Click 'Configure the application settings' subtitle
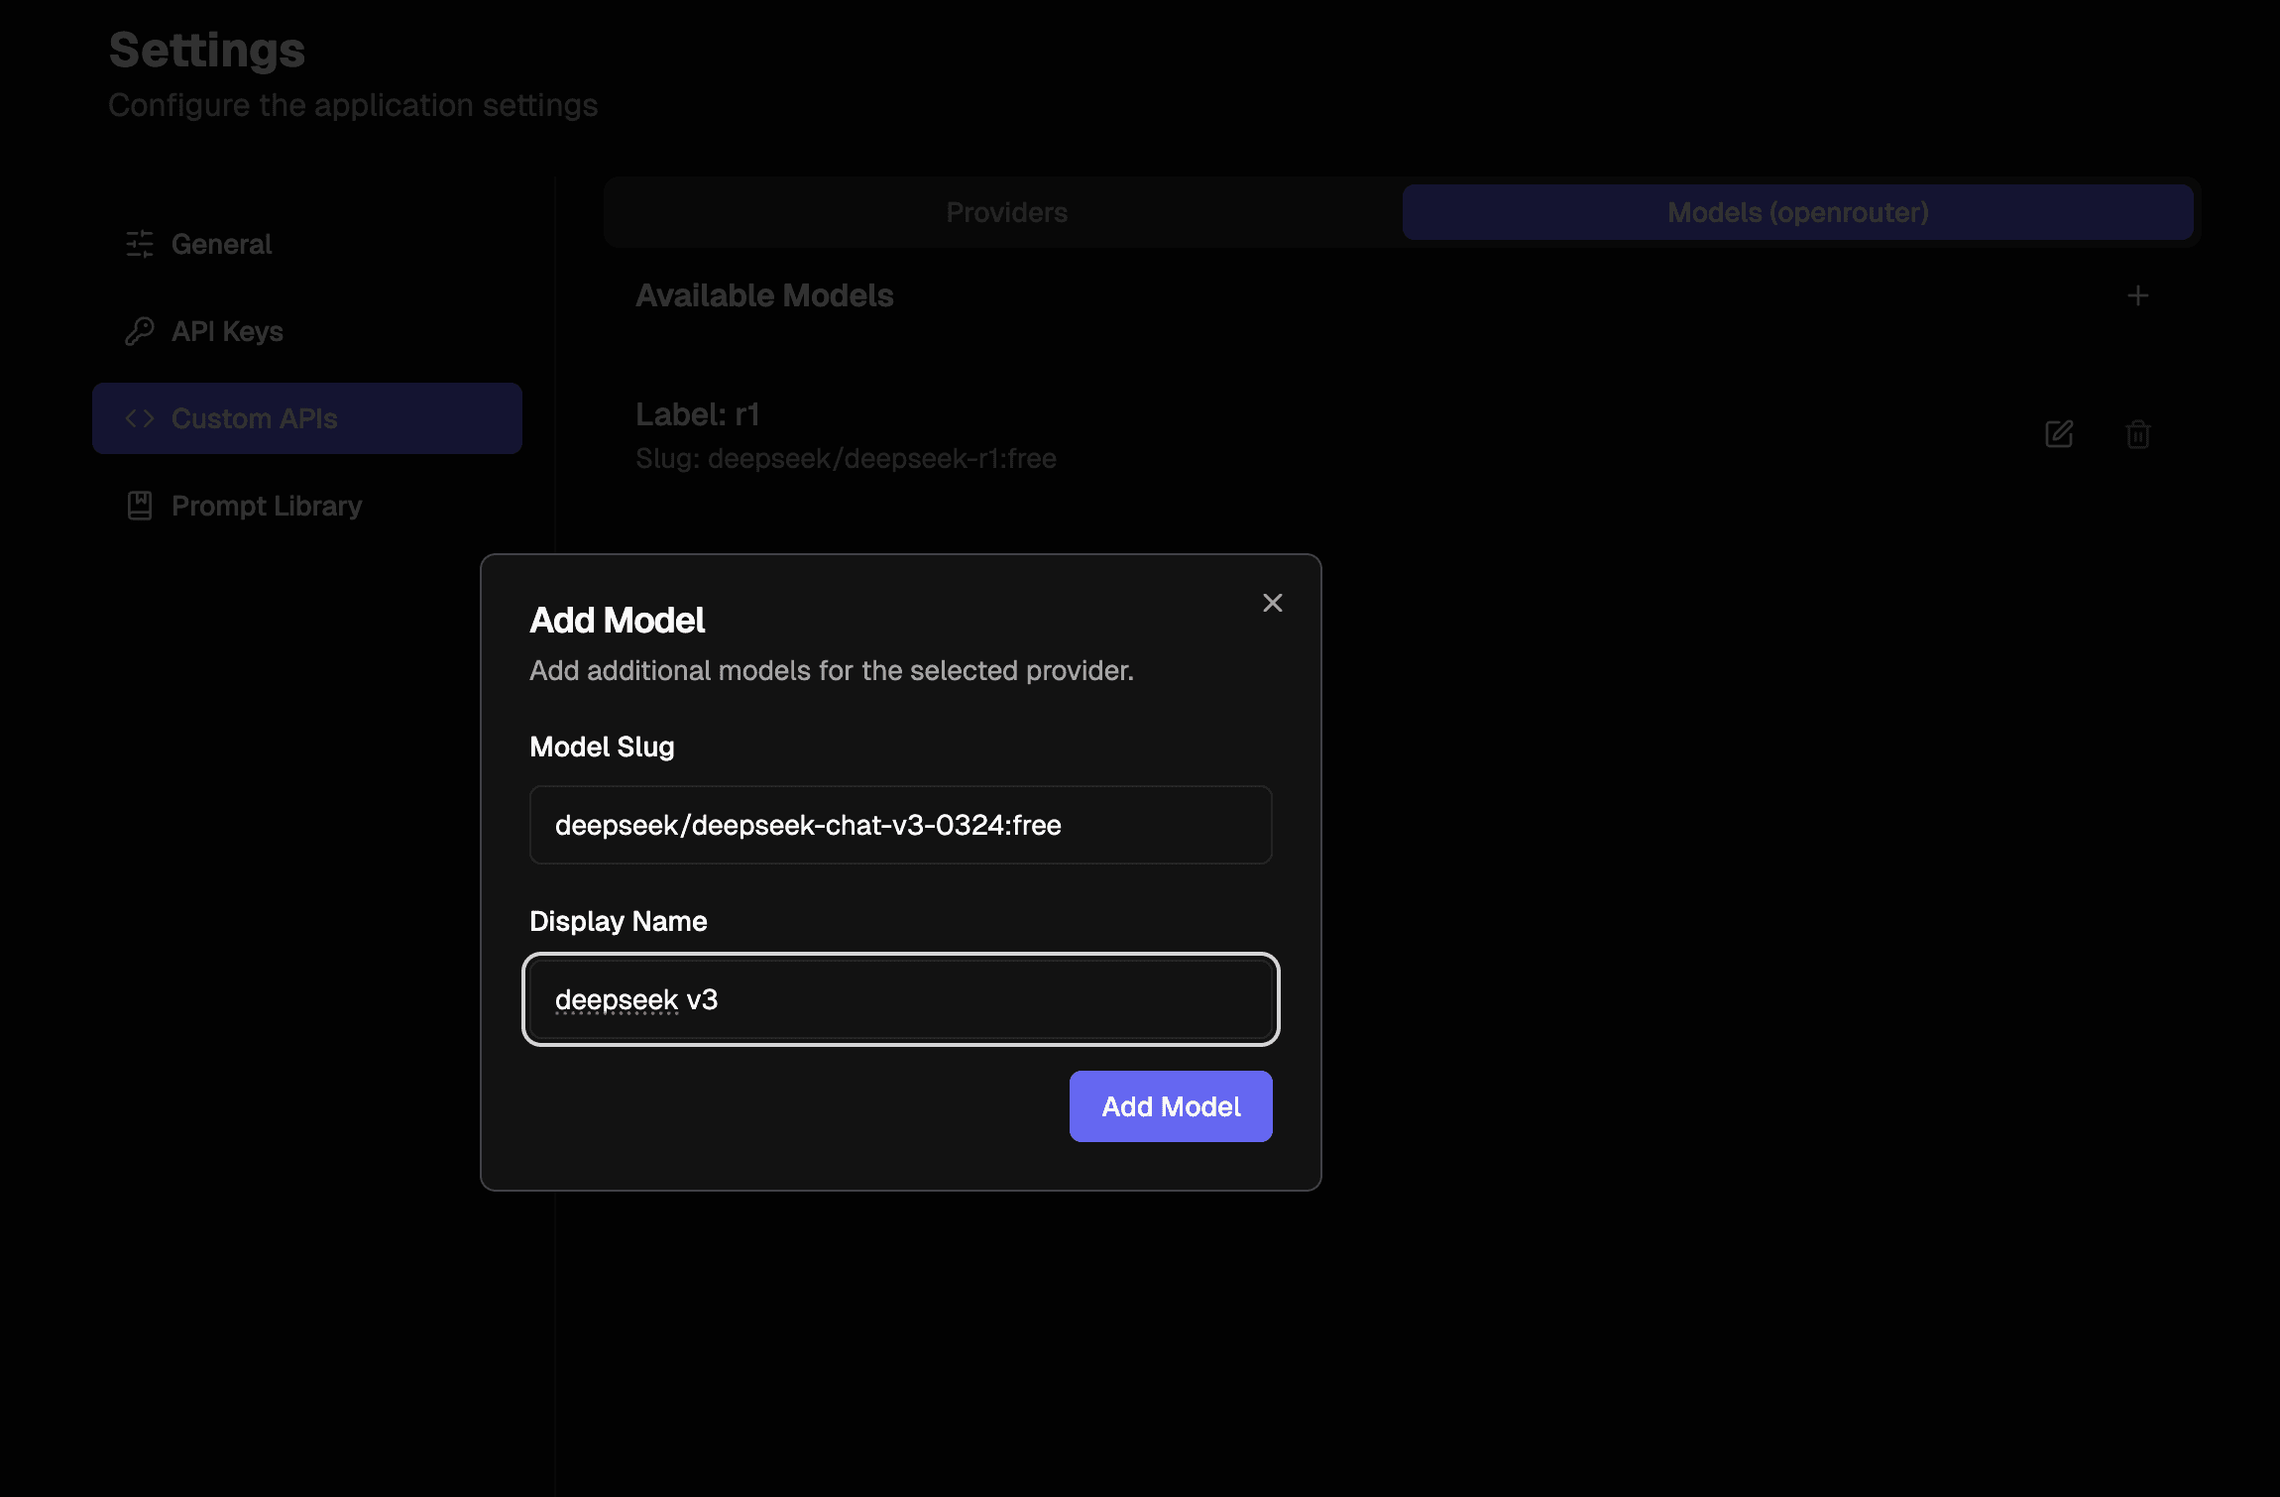 (353, 105)
